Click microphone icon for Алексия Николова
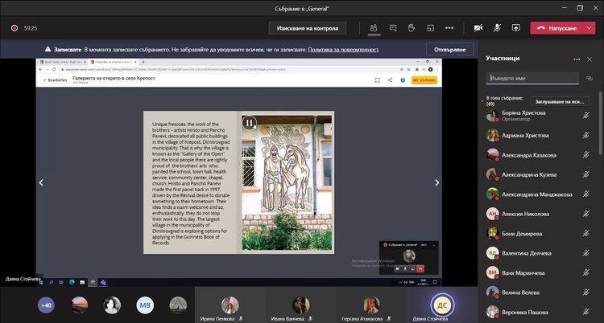Viewport: 604px width, 323px height. click(x=586, y=214)
